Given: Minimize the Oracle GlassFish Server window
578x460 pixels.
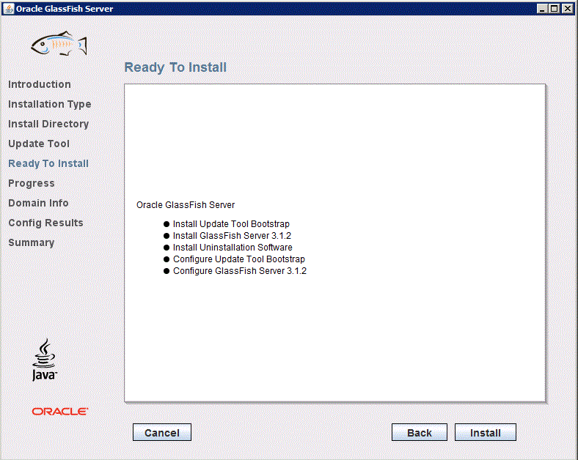Looking at the screenshot, I should click(542, 9).
